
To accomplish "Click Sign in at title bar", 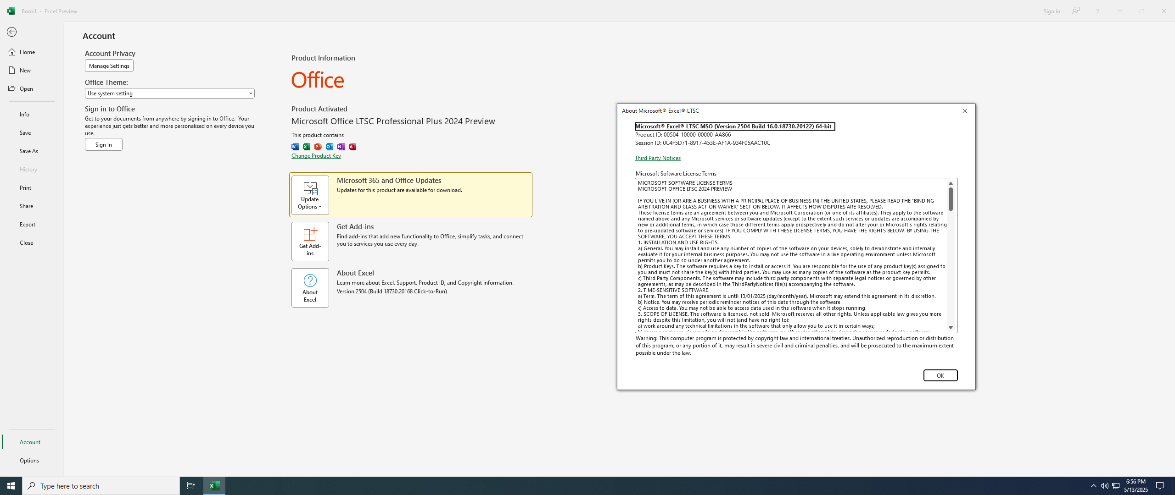I will tap(1051, 11).
